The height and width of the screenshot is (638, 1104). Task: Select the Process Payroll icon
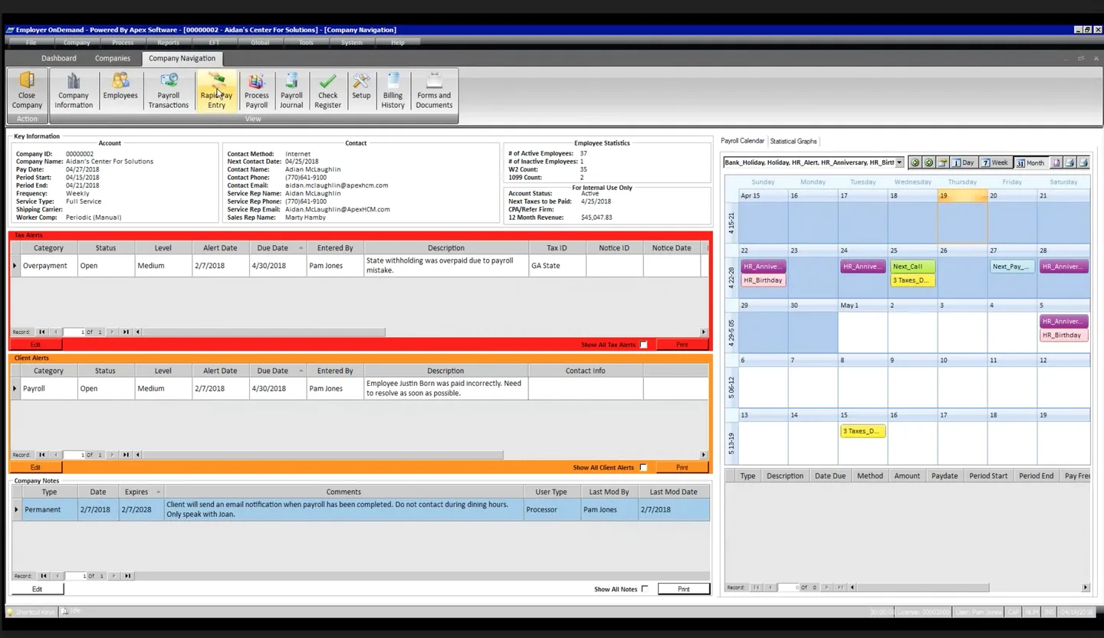coord(256,90)
